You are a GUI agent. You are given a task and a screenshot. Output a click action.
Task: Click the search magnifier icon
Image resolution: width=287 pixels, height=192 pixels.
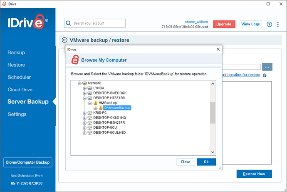coord(68,23)
